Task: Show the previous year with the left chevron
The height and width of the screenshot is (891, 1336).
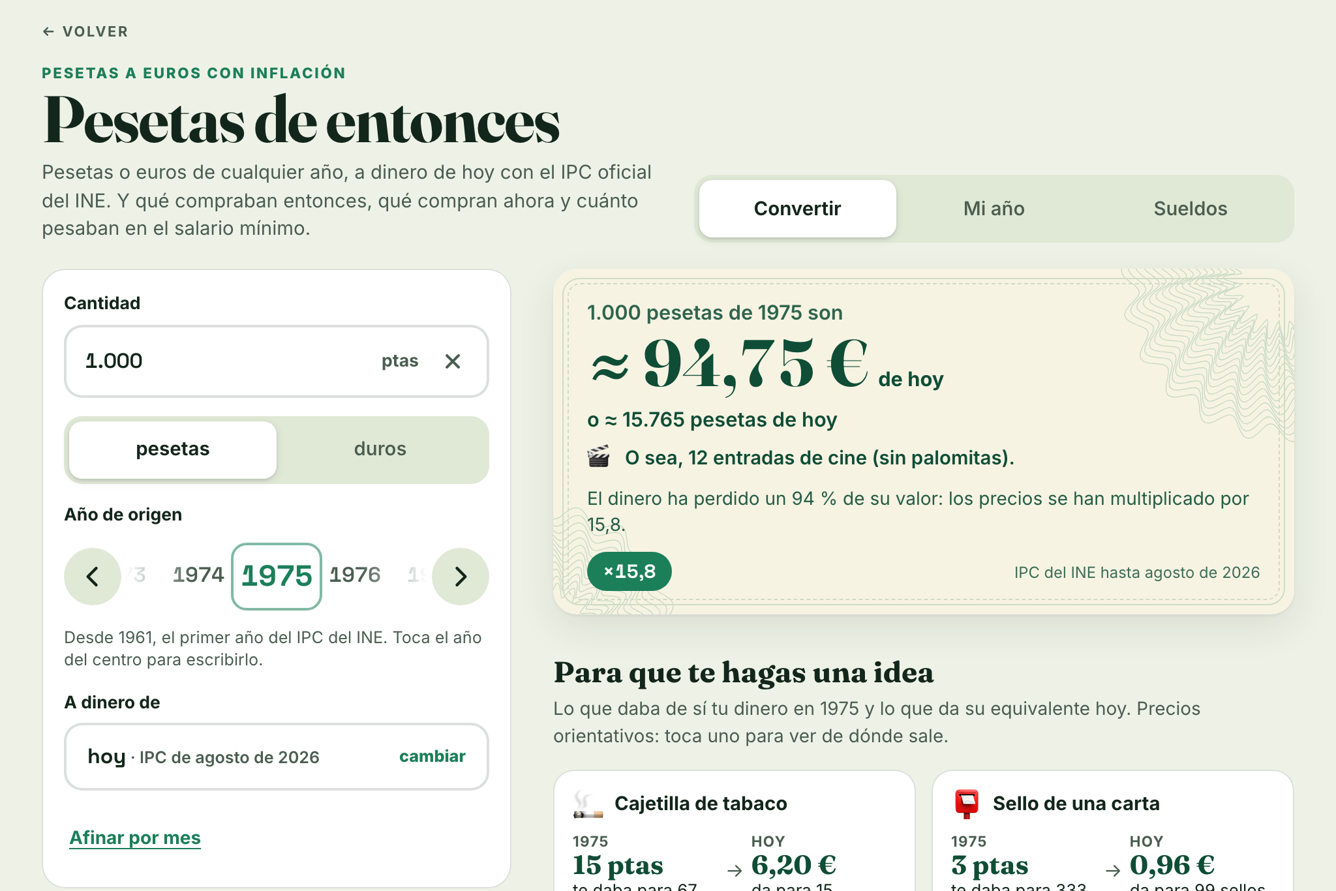Action: 93,577
